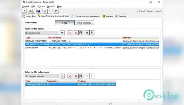Save the project with the floppy icon

pos(39,11)
